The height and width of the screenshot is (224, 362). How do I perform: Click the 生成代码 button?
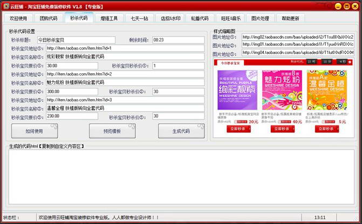pos(181,131)
